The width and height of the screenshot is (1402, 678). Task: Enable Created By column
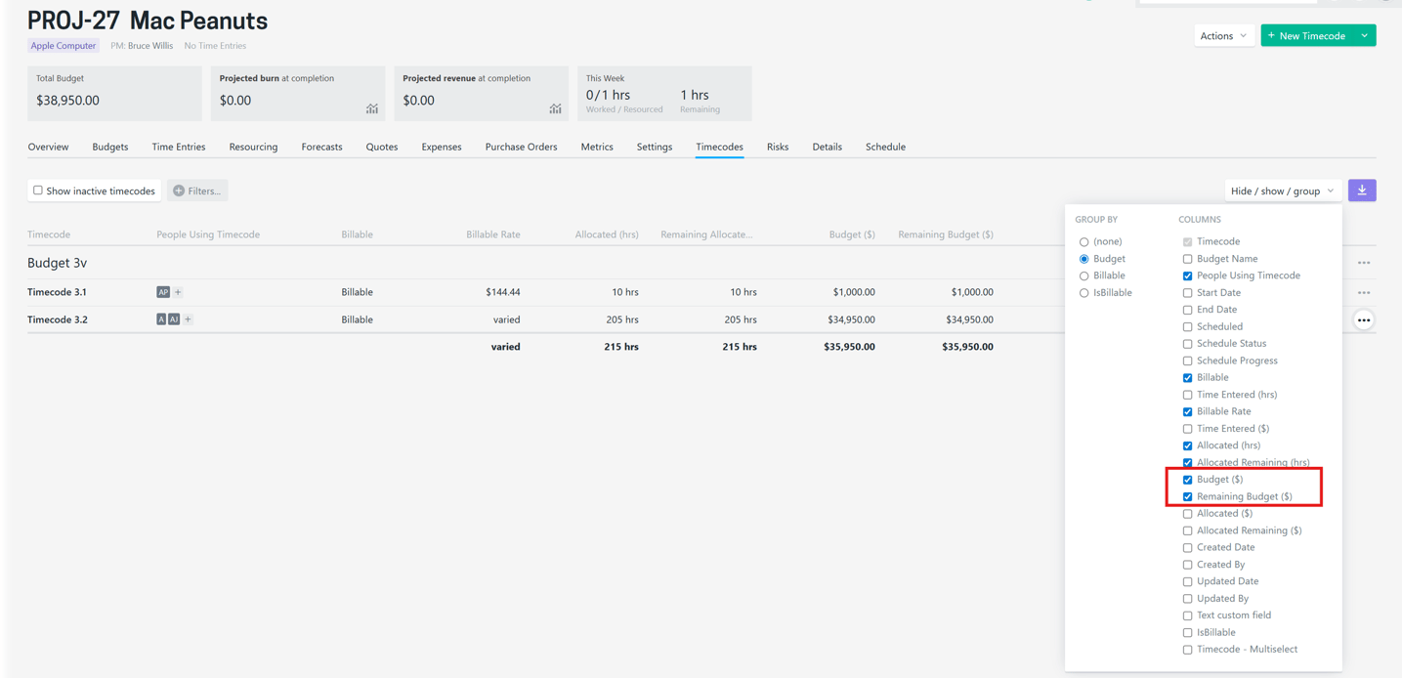click(x=1187, y=565)
